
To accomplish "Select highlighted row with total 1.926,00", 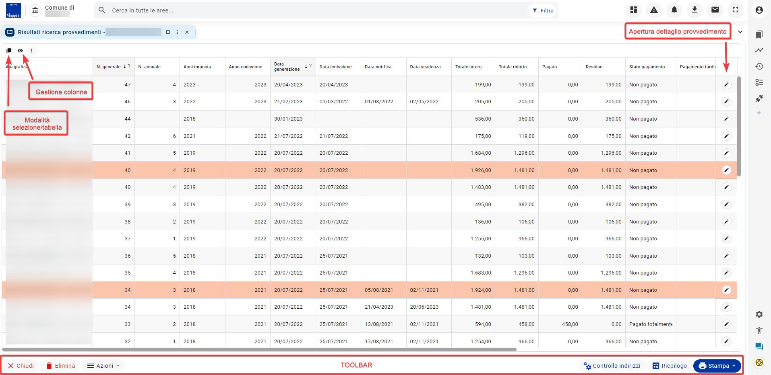I will point(369,170).
